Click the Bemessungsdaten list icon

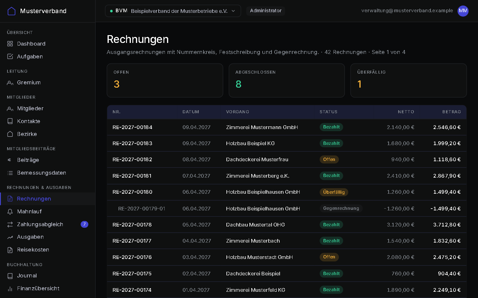pos(10,173)
